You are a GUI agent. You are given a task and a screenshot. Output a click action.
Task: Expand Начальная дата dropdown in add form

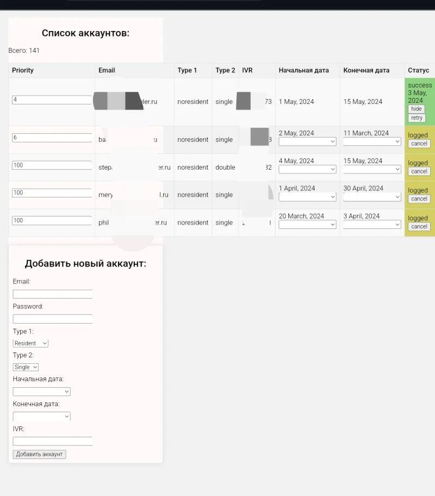(42, 392)
